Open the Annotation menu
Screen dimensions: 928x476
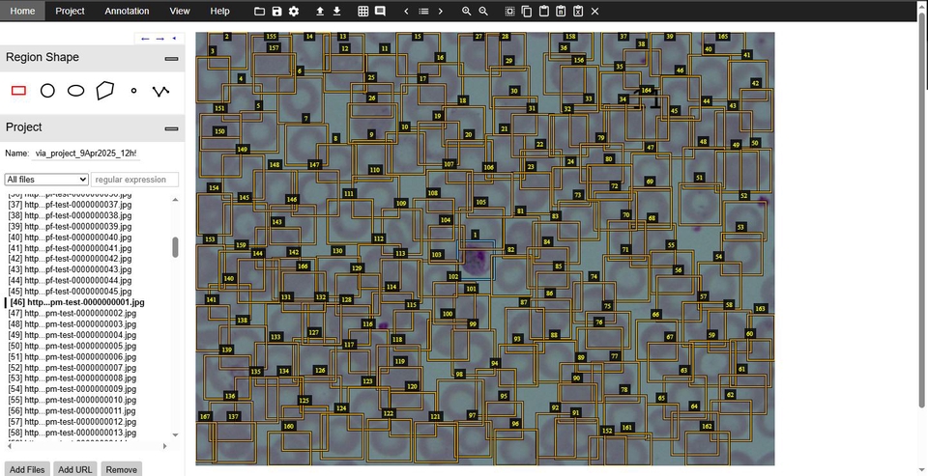tap(127, 11)
